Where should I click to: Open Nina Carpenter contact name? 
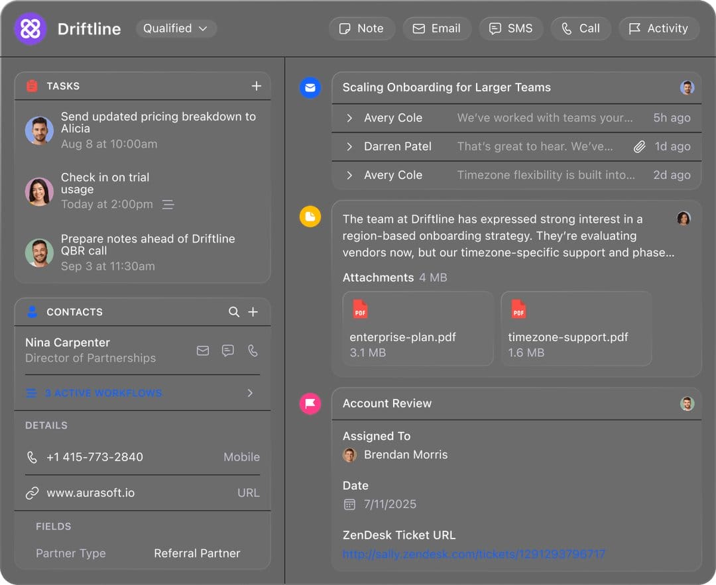click(x=68, y=343)
